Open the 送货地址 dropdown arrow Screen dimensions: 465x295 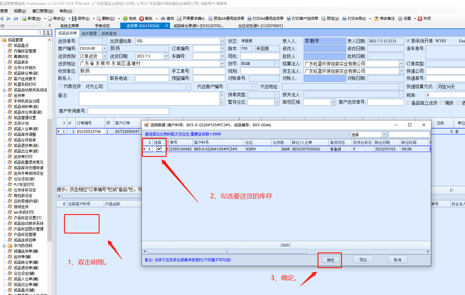pyautogui.click(x=223, y=63)
